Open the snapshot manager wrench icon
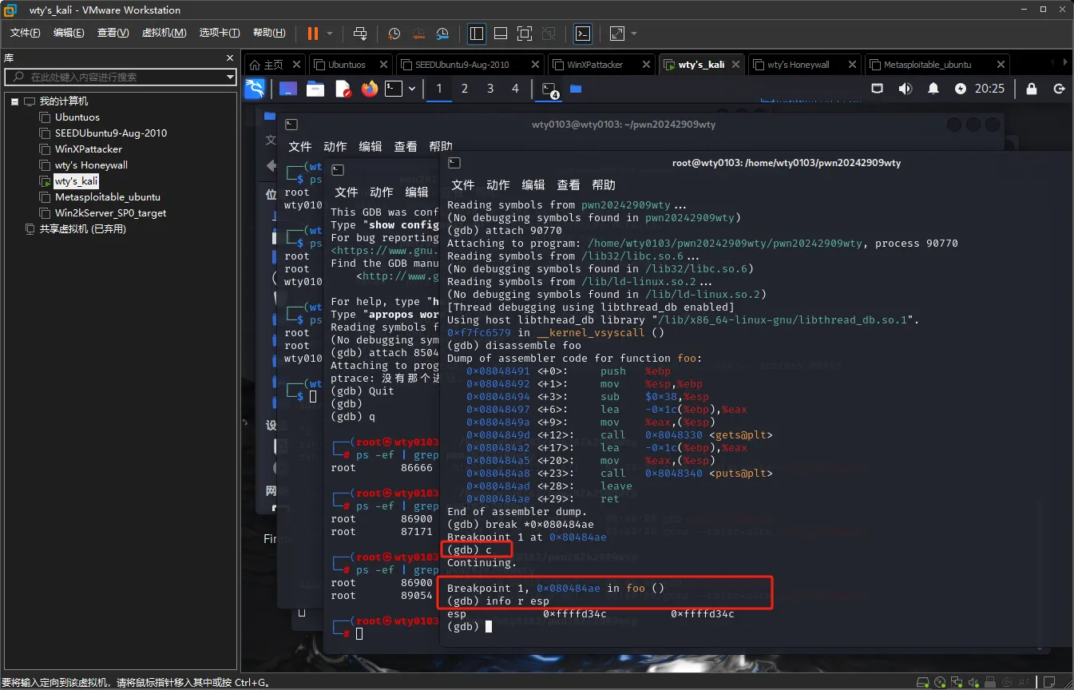 coord(442,34)
